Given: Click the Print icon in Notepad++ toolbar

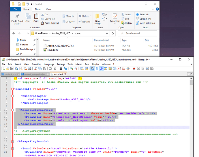Looking at the screenshot, I should [x=30, y=69].
